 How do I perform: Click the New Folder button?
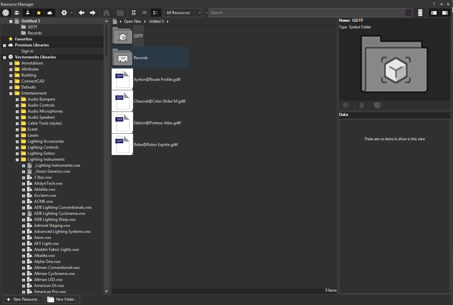(63, 299)
